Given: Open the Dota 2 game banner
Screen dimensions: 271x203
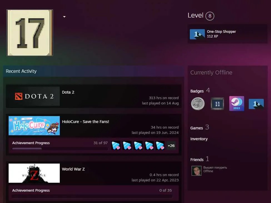Looking at the screenshot, I should [34, 96].
